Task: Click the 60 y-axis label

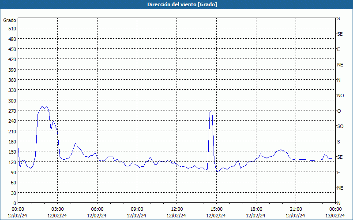Action: tap(14, 183)
